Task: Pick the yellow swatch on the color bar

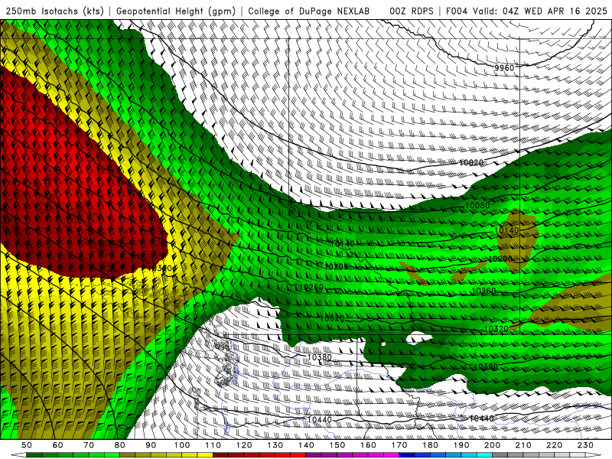Action: pos(205,455)
